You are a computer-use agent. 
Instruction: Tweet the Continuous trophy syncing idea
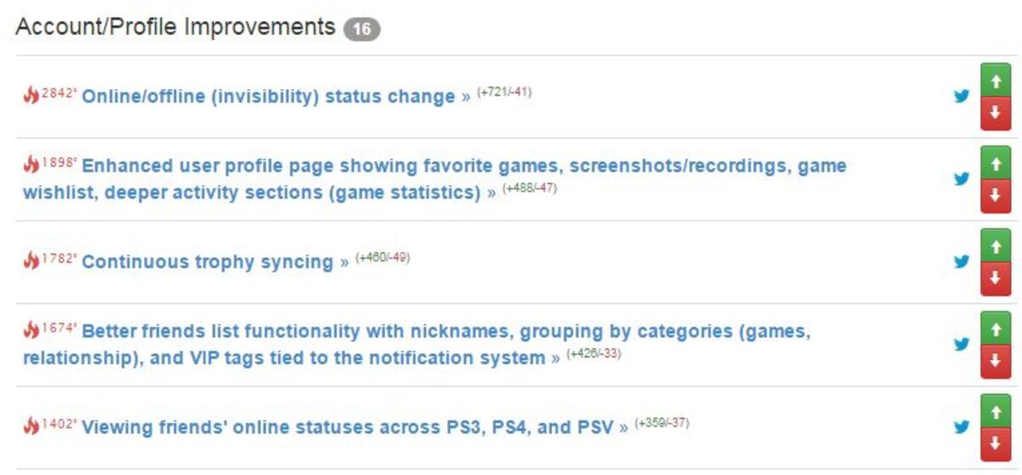coord(962,261)
